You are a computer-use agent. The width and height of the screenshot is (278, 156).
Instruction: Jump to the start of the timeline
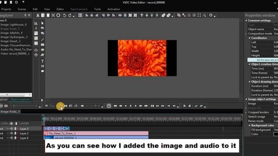point(116,106)
